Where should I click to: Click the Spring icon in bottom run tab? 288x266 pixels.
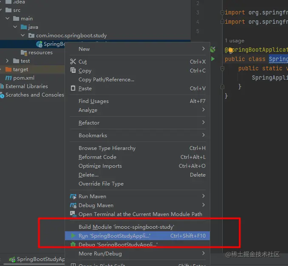(12, 259)
